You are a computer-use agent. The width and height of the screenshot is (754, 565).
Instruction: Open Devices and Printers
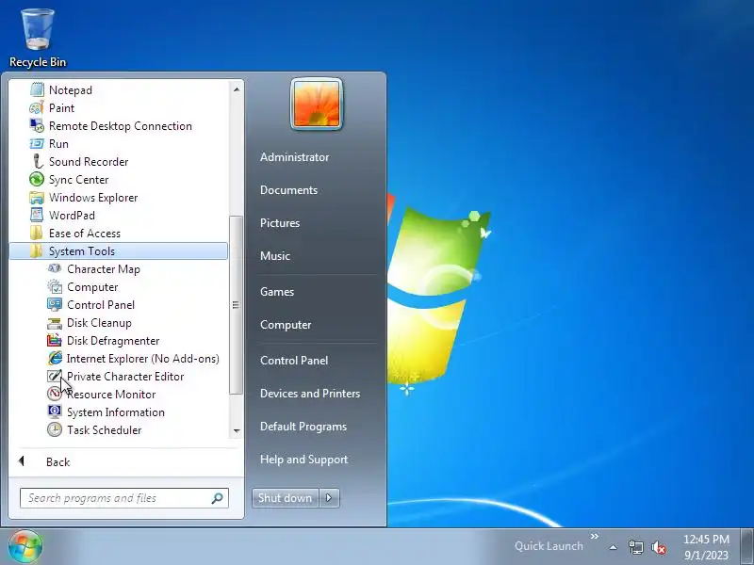310,394
